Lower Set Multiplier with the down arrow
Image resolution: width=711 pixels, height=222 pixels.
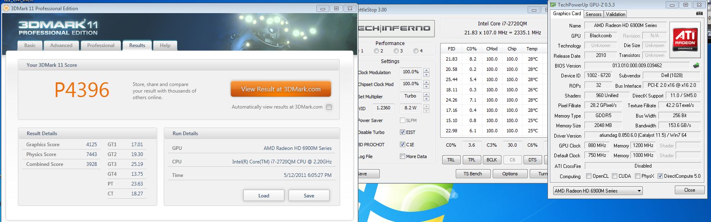(426, 99)
